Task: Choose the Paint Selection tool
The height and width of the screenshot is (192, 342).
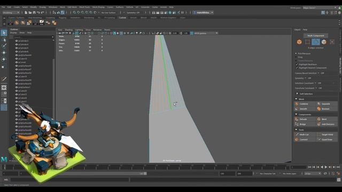Action: [x=4, y=46]
